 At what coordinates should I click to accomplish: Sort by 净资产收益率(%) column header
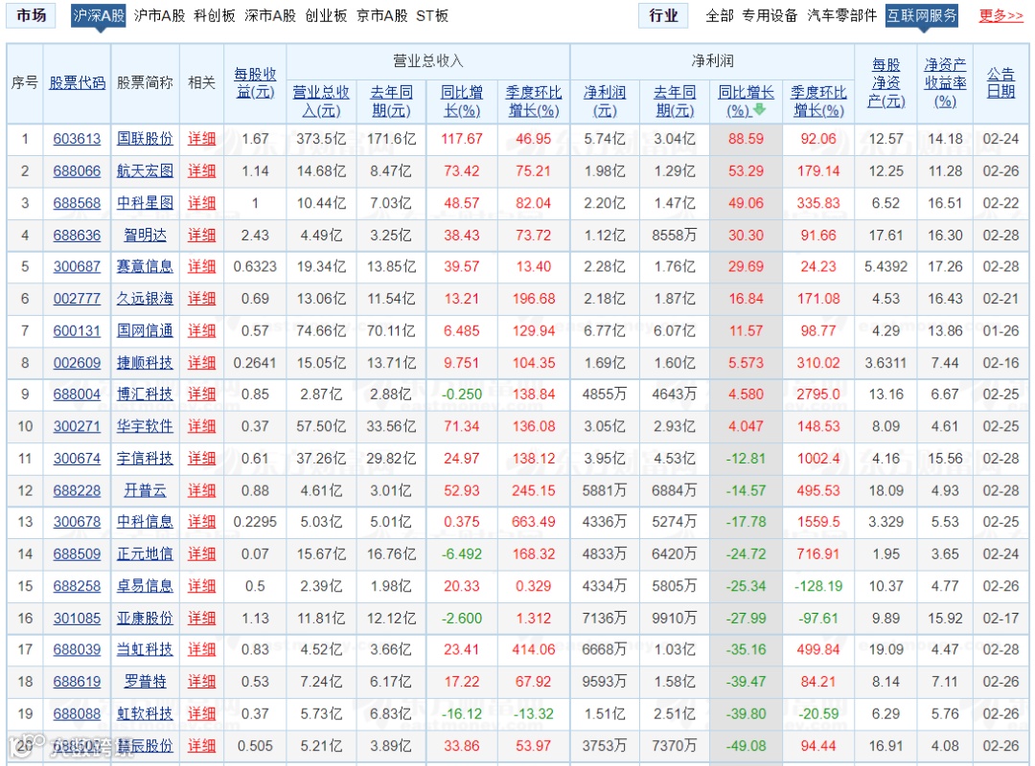945,83
